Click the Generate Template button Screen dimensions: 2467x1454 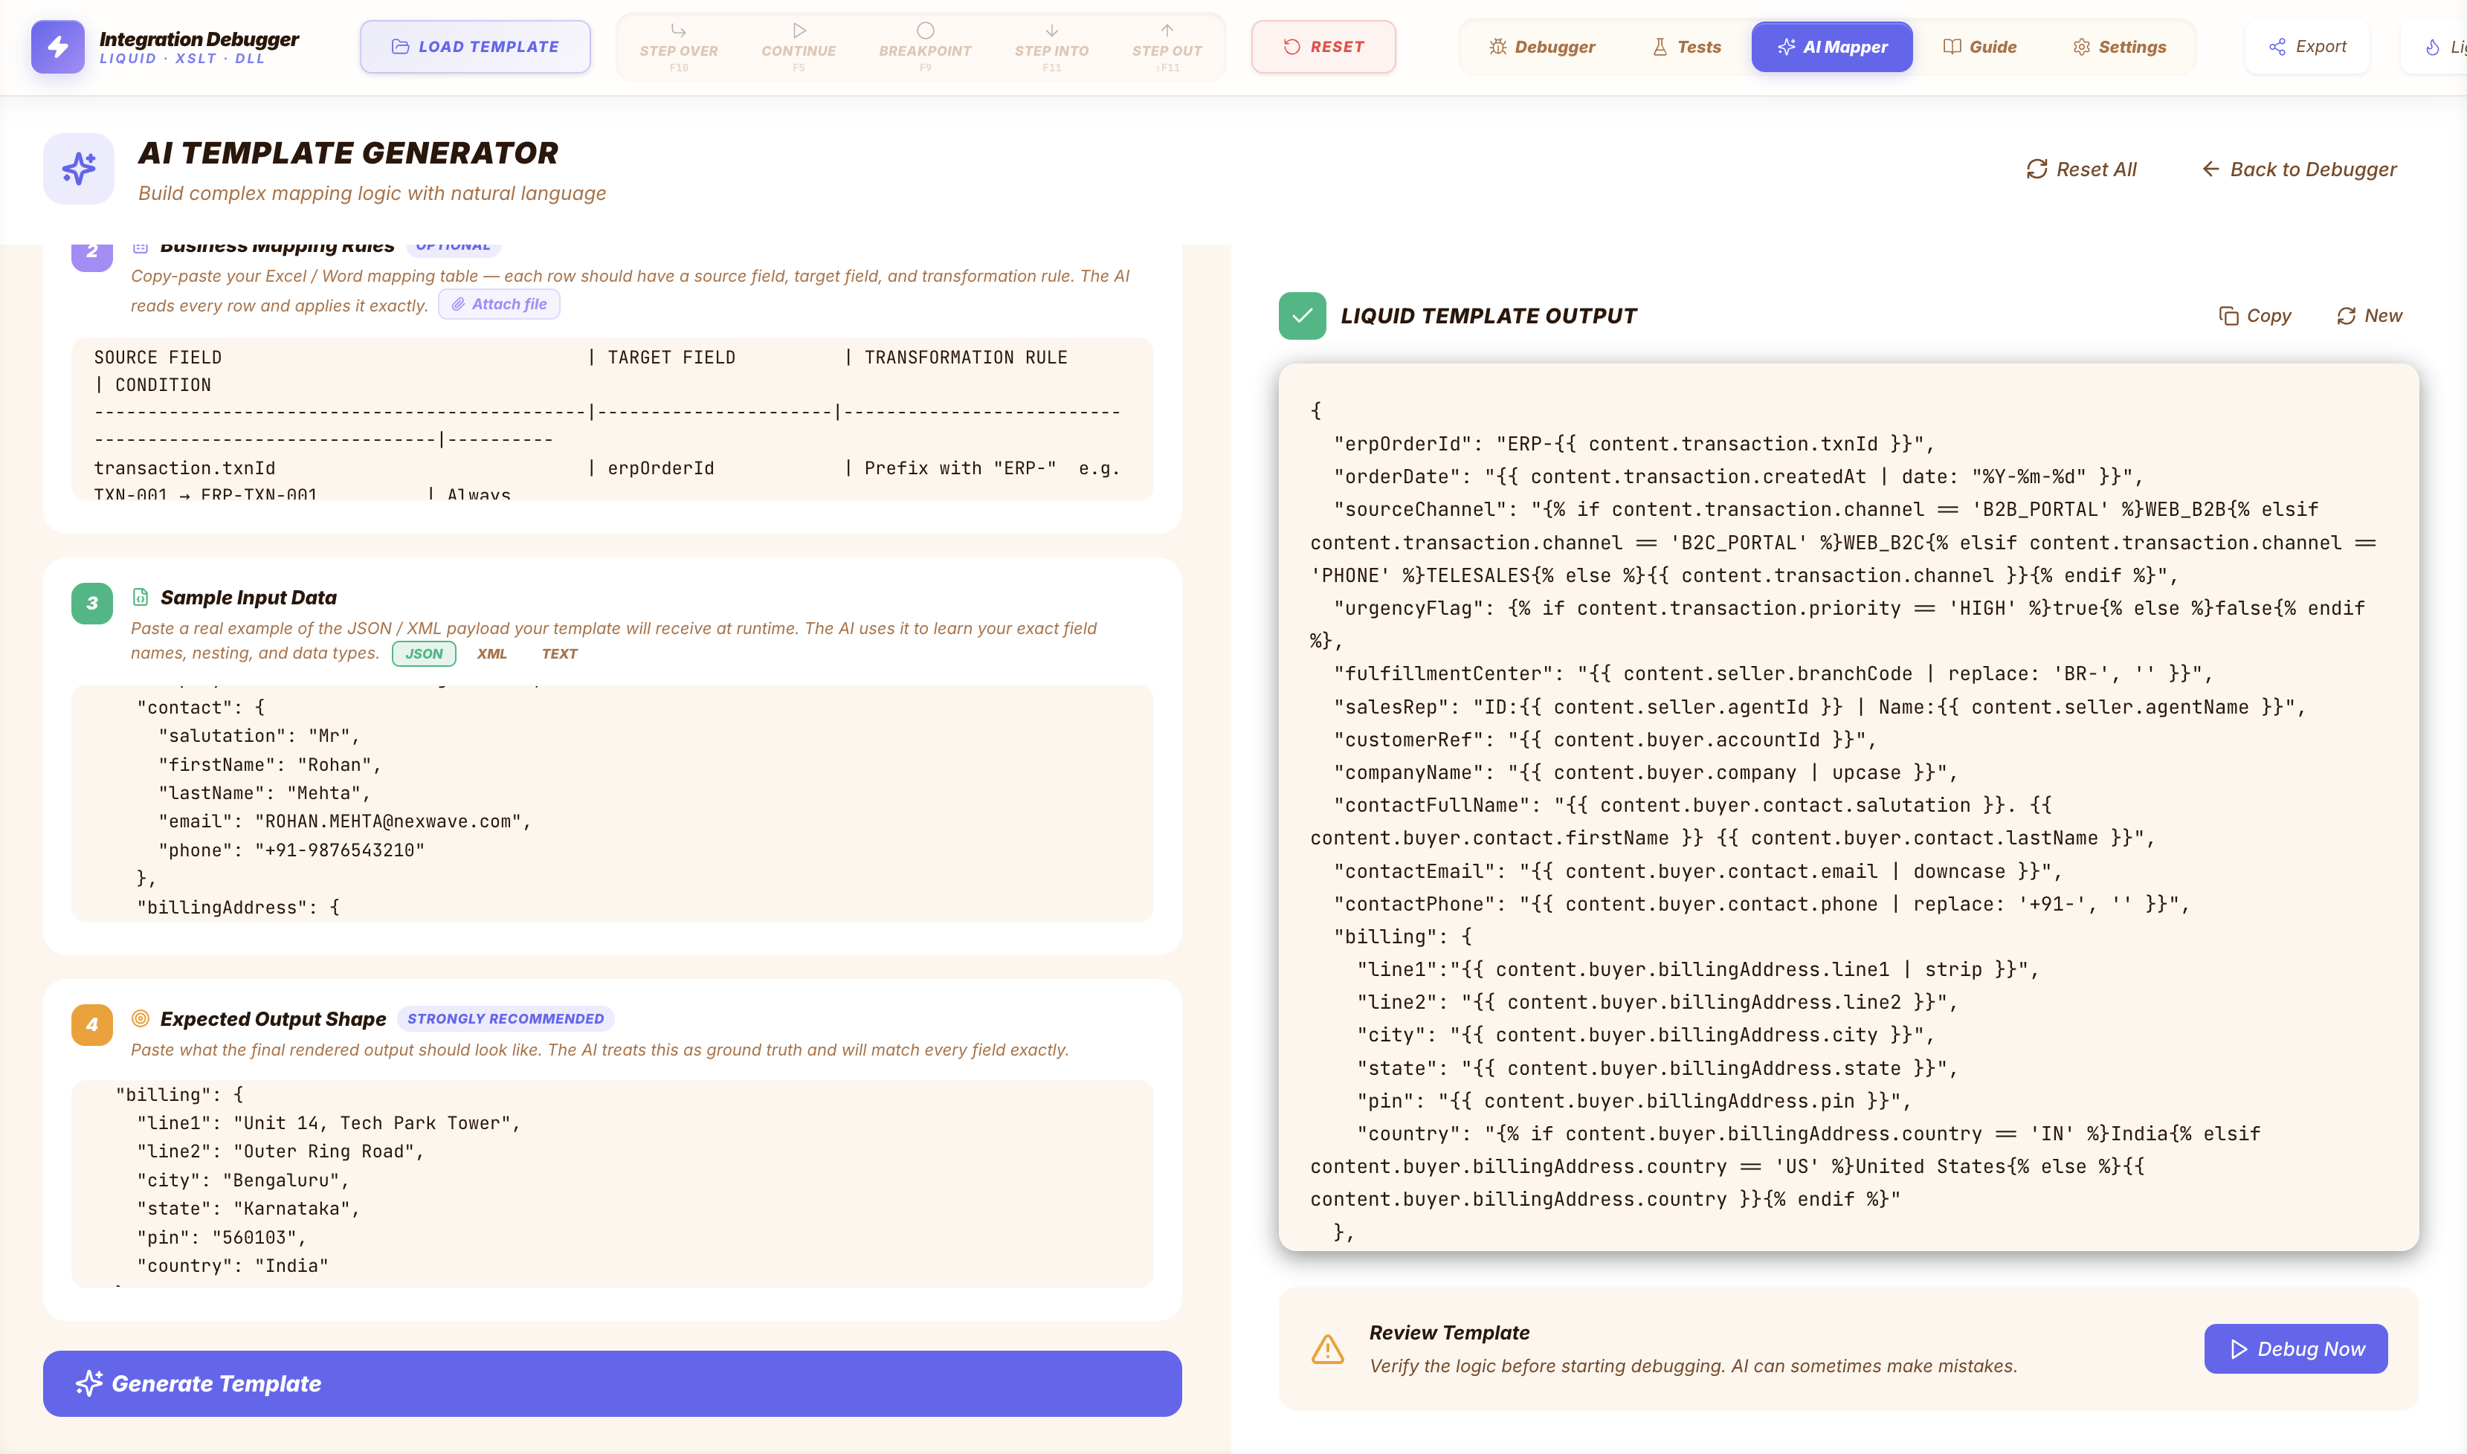click(613, 1383)
